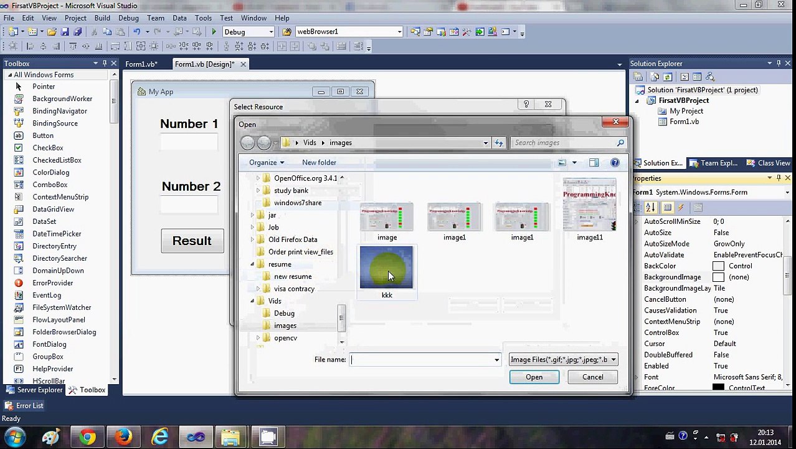796x449 pixels.
Task: Open Properties Window from the main toolbar icon
Action: tap(428, 32)
